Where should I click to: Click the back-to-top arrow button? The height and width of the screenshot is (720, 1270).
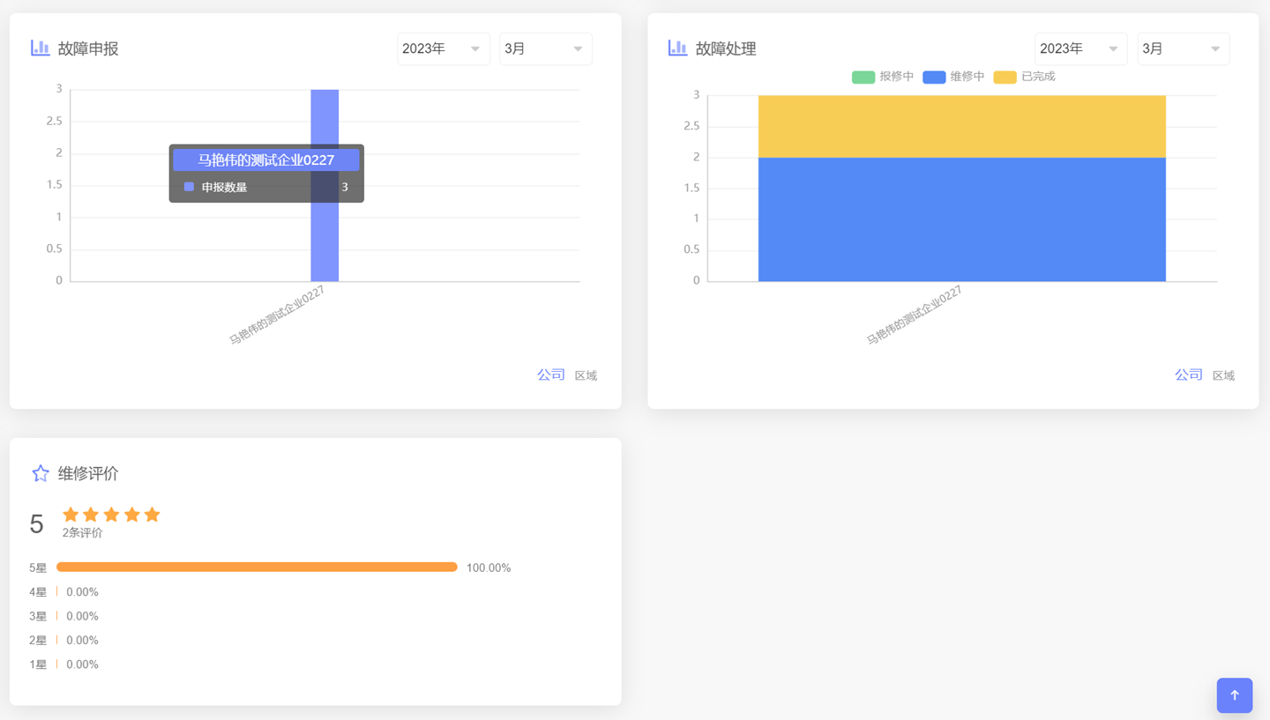(x=1234, y=695)
